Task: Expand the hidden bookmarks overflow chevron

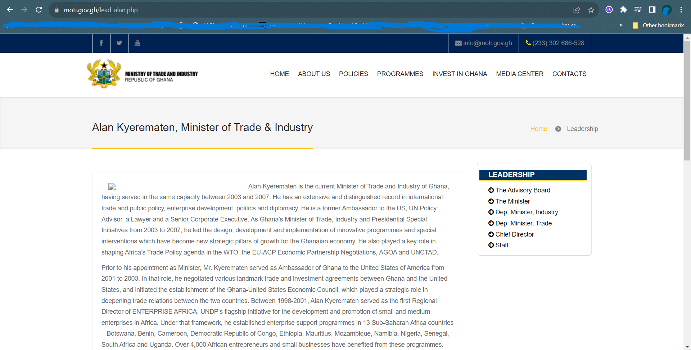Action: [x=621, y=25]
